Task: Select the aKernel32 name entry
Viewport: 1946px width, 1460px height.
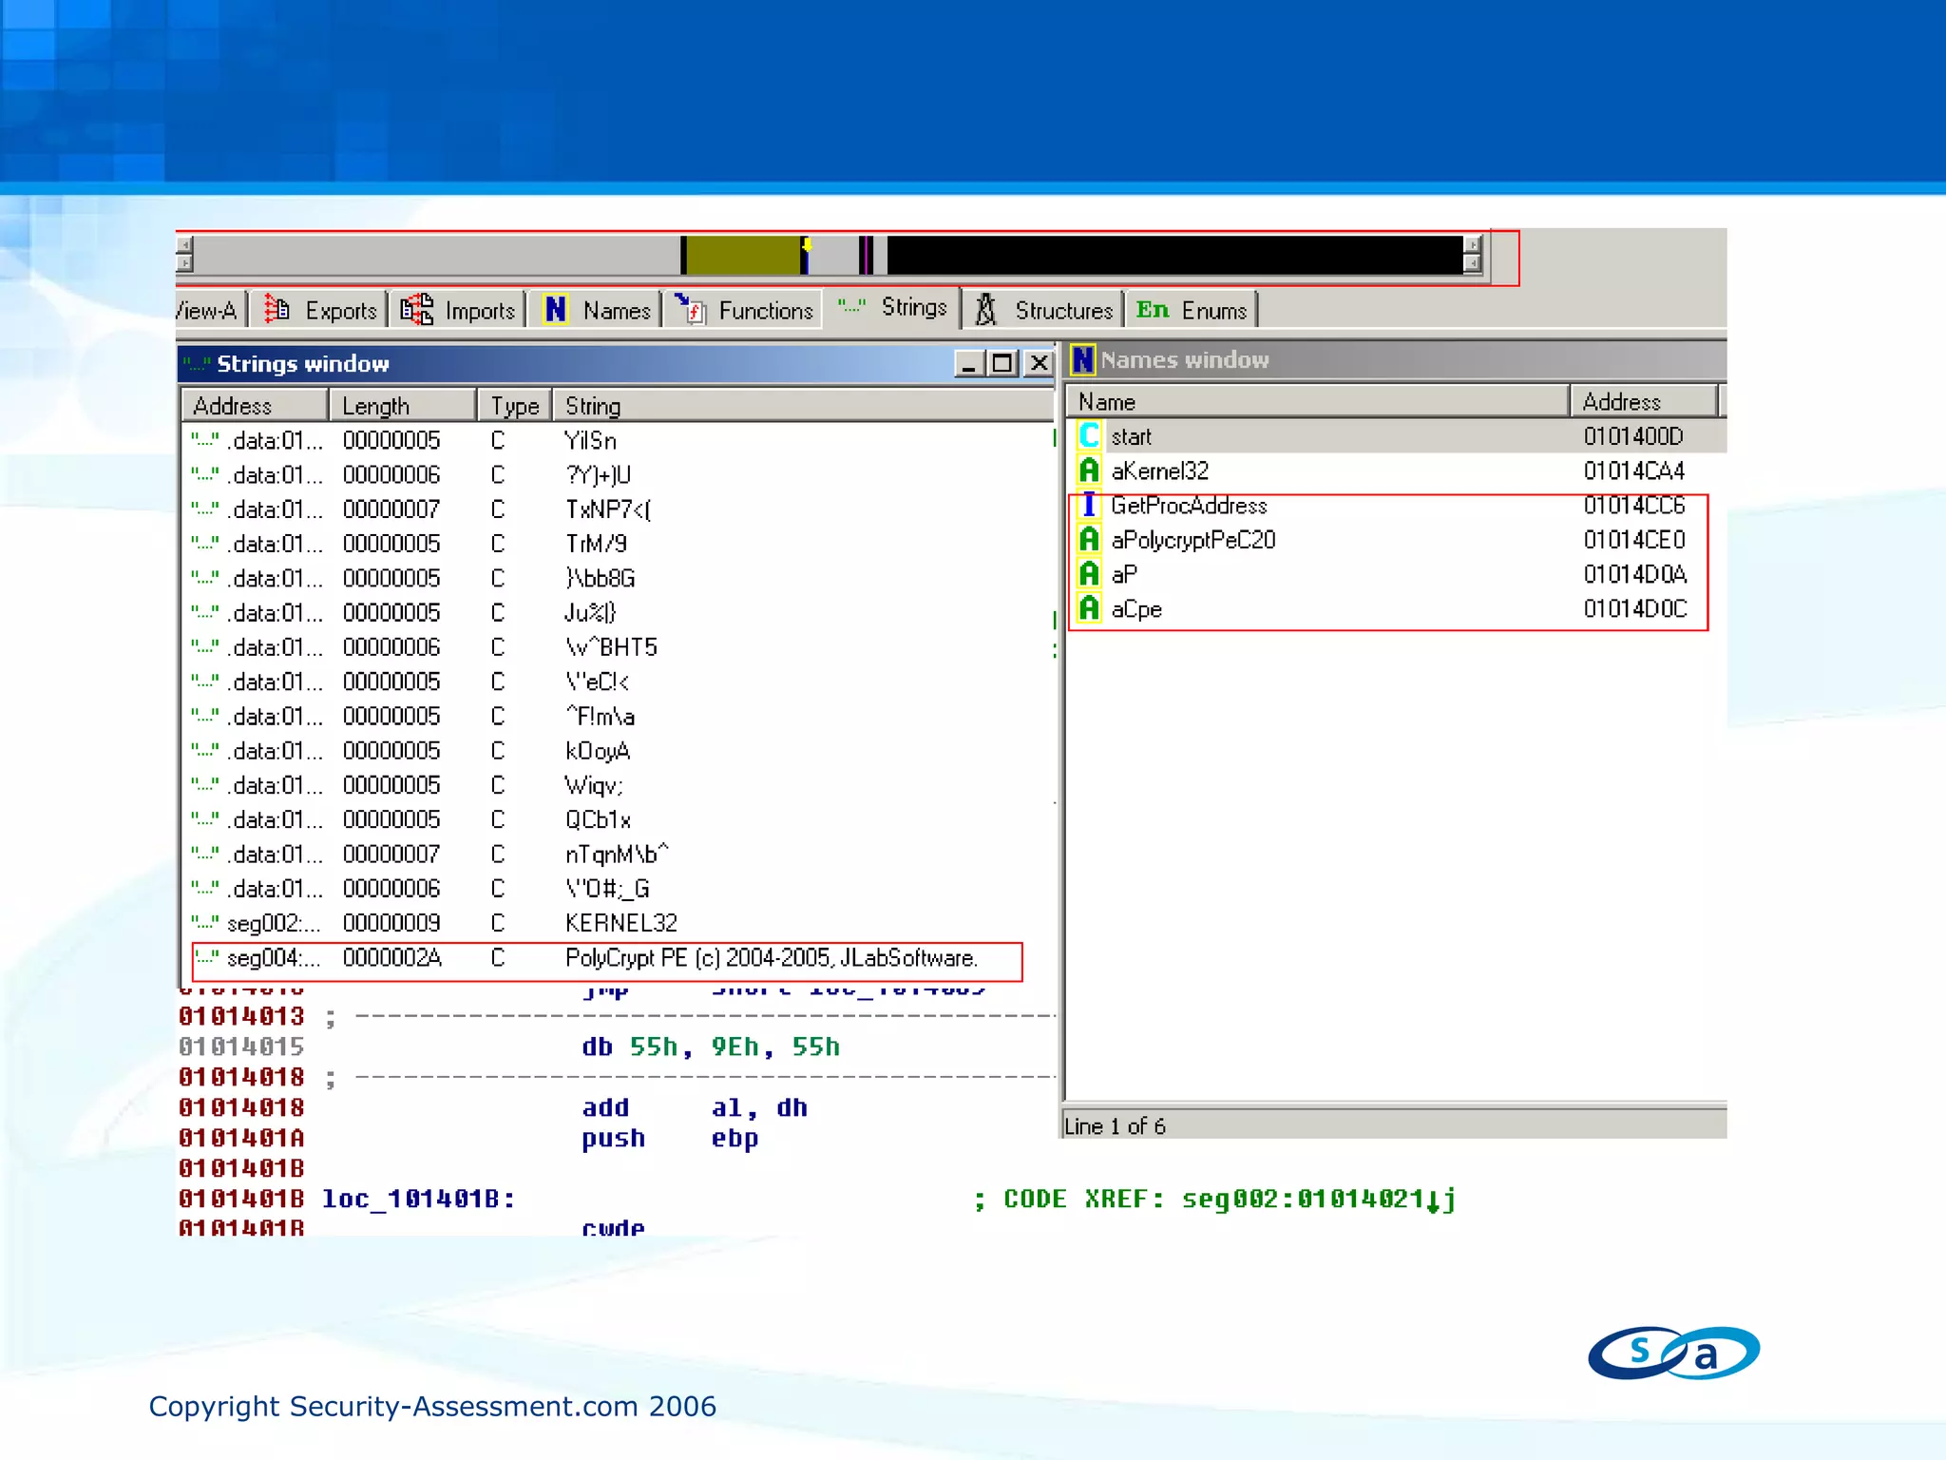Action: (1159, 471)
